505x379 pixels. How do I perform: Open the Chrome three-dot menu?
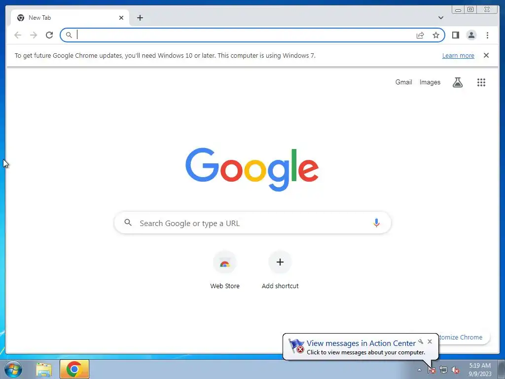(x=487, y=35)
